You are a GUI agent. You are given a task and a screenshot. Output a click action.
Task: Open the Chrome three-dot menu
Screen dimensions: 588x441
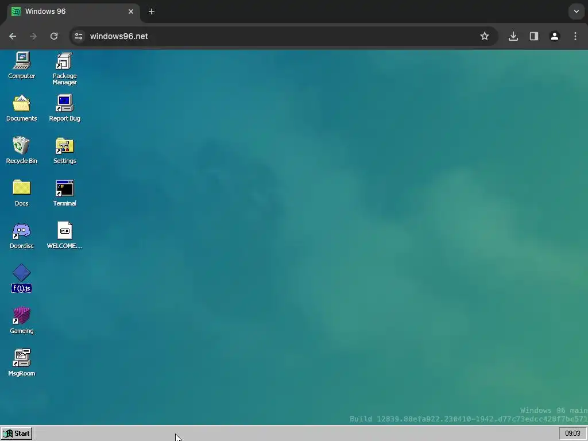[x=575, y=36]
